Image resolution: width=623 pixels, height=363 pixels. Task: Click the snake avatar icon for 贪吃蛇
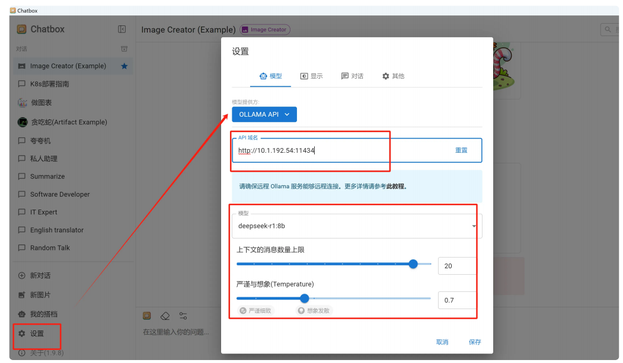23,122
